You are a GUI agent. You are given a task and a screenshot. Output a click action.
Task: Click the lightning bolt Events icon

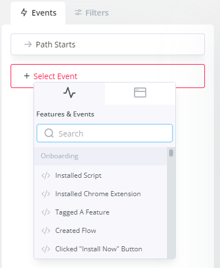tap(24, 13)
